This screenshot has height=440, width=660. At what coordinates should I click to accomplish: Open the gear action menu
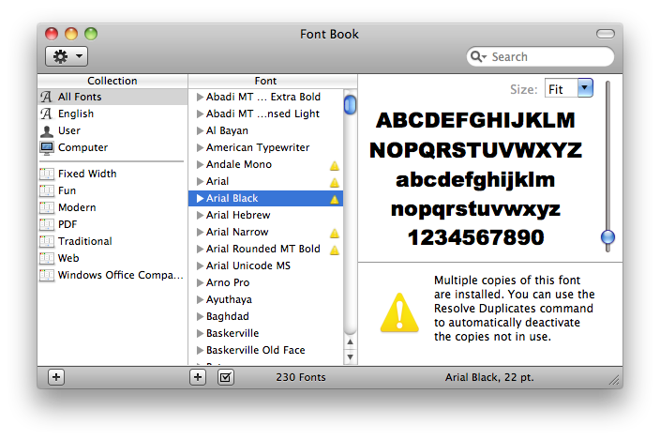(x=67, y=56)
